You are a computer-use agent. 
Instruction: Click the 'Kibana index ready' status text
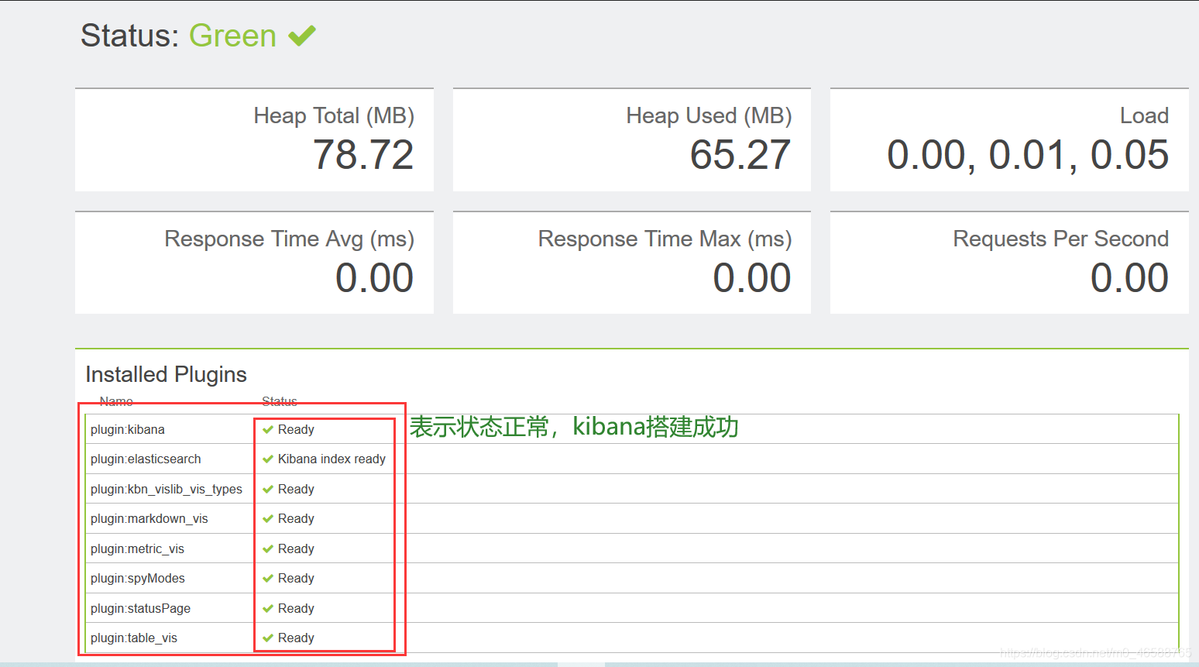coord(332,459)
